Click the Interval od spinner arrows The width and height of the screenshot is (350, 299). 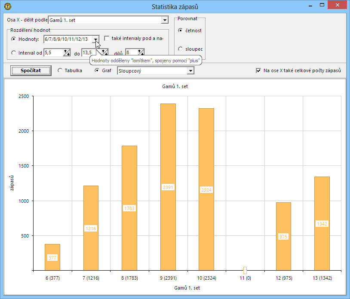pyautogui.click(x=67, y=53)
